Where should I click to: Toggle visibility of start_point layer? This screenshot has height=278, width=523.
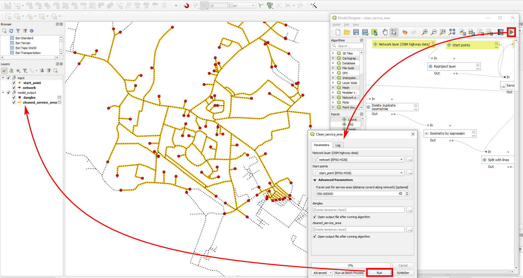click(14, 83)
